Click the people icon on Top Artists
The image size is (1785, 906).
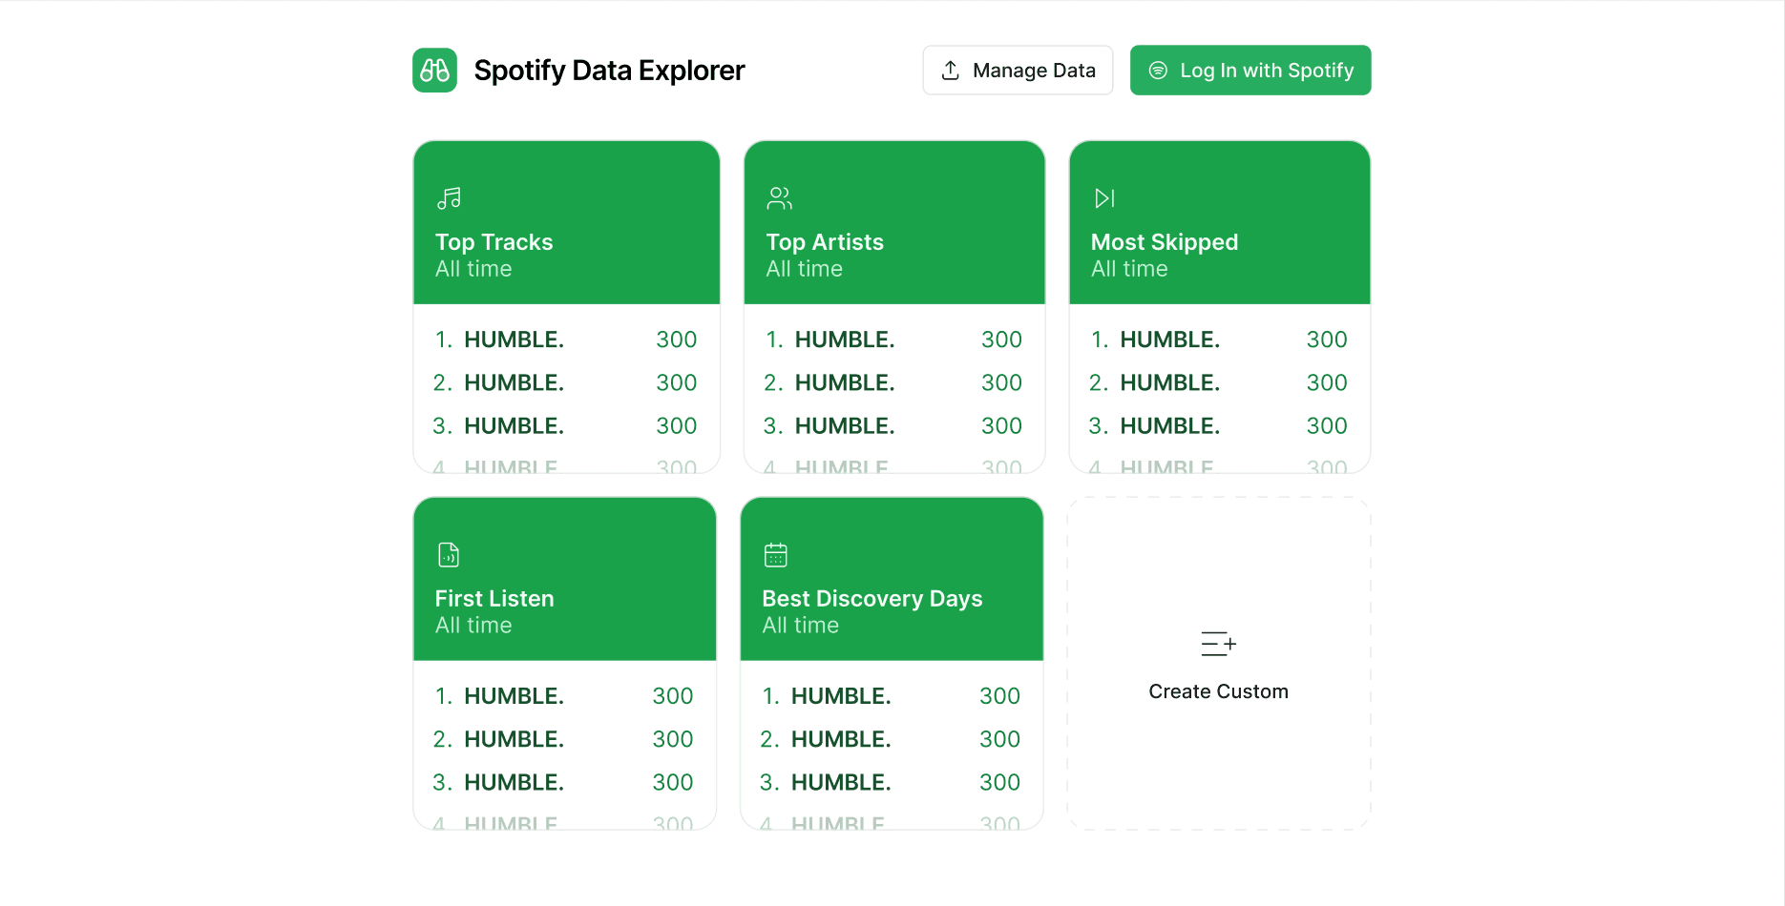pos(780,198)
